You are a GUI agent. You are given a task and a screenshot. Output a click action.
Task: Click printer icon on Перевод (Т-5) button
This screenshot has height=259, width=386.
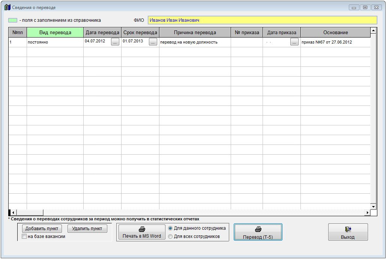258,229
